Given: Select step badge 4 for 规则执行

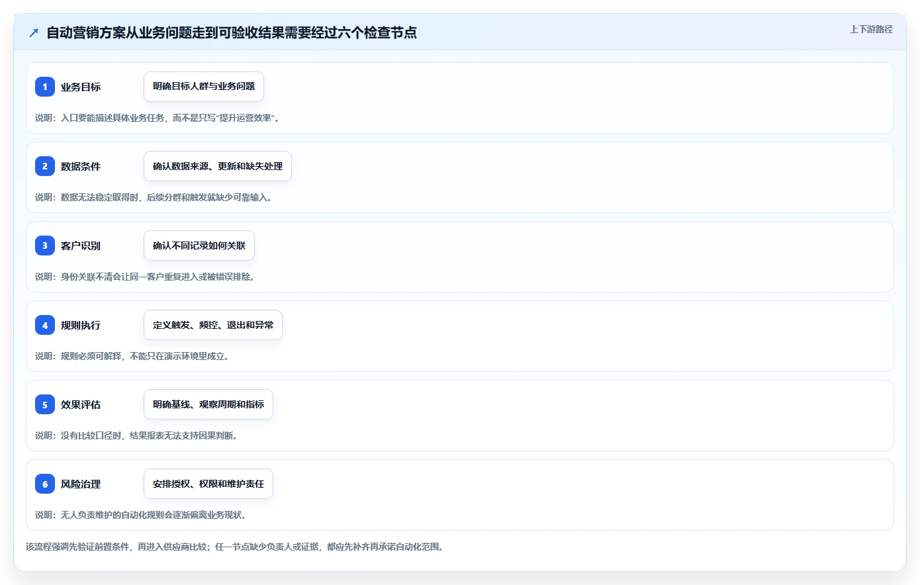Looking at the screenshot, I should (45, 325).
